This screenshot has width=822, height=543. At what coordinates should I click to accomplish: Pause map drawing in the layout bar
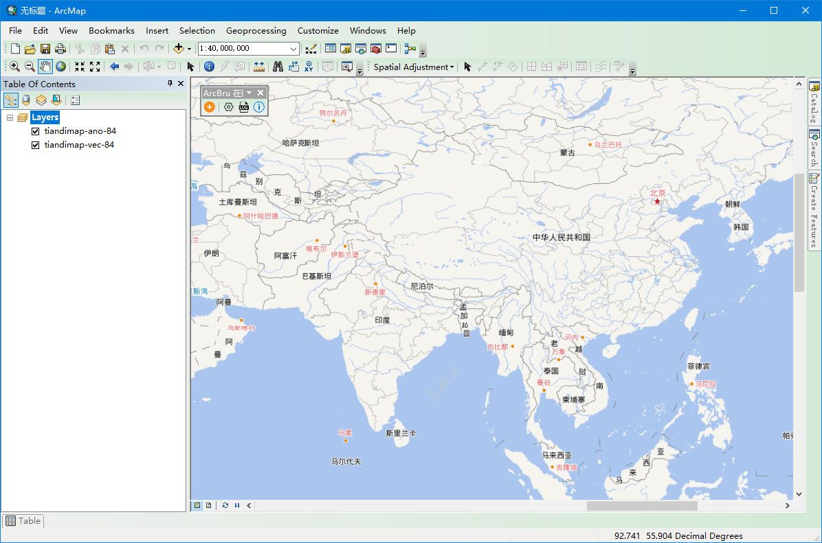(237, 505)
